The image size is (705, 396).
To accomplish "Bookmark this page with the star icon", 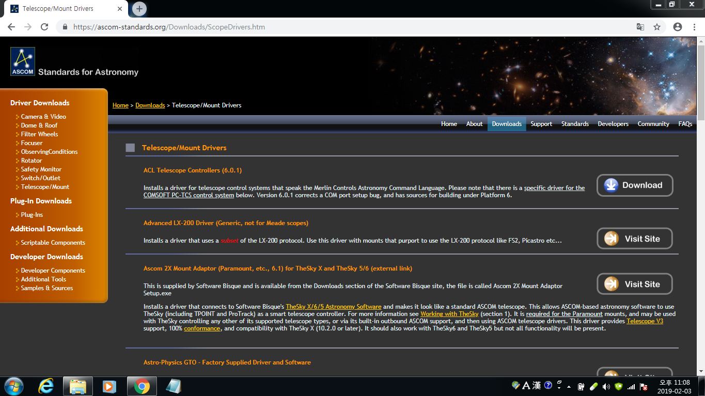I will tap(657, 27).
